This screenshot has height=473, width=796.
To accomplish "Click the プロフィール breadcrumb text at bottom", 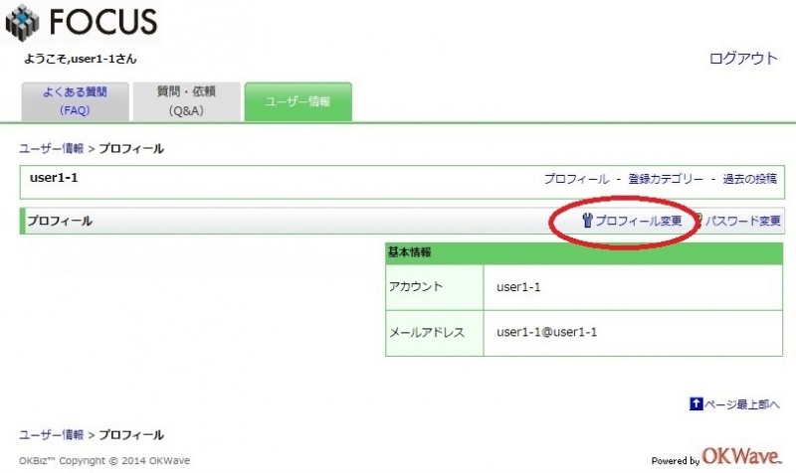I will 131,435.
